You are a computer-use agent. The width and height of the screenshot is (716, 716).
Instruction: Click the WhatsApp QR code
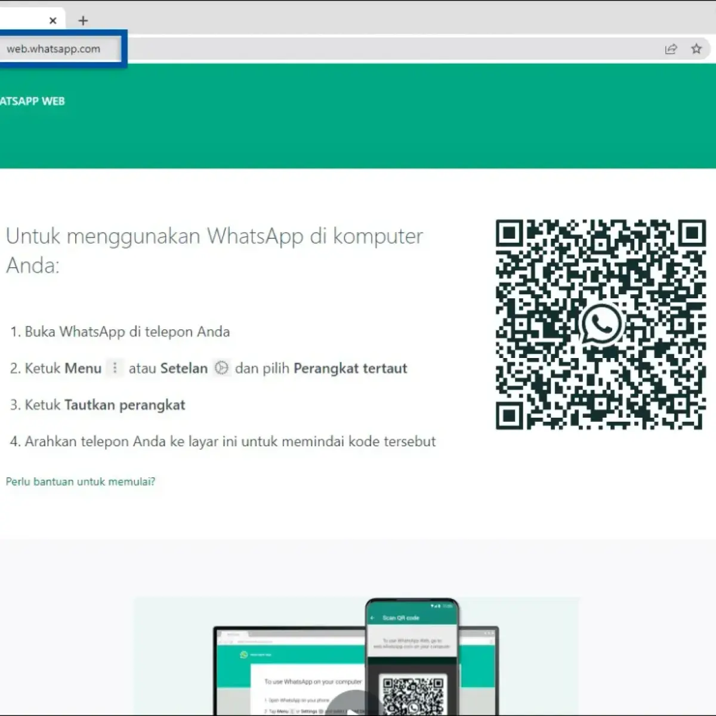601,324
